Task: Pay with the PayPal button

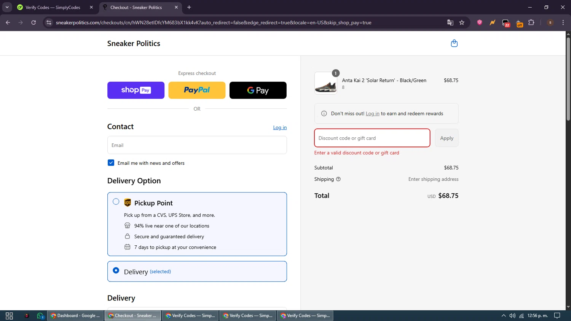Action: (197, 90)
